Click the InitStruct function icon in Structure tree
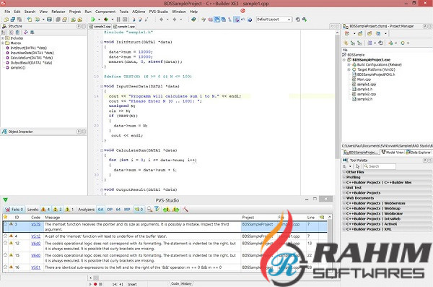Image resolution: width=433 pixels, height=287 pixels. click(x=7, y=48)
